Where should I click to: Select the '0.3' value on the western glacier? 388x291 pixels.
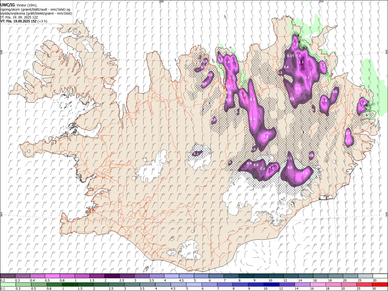pyautogui.click(x=196, y=154)
